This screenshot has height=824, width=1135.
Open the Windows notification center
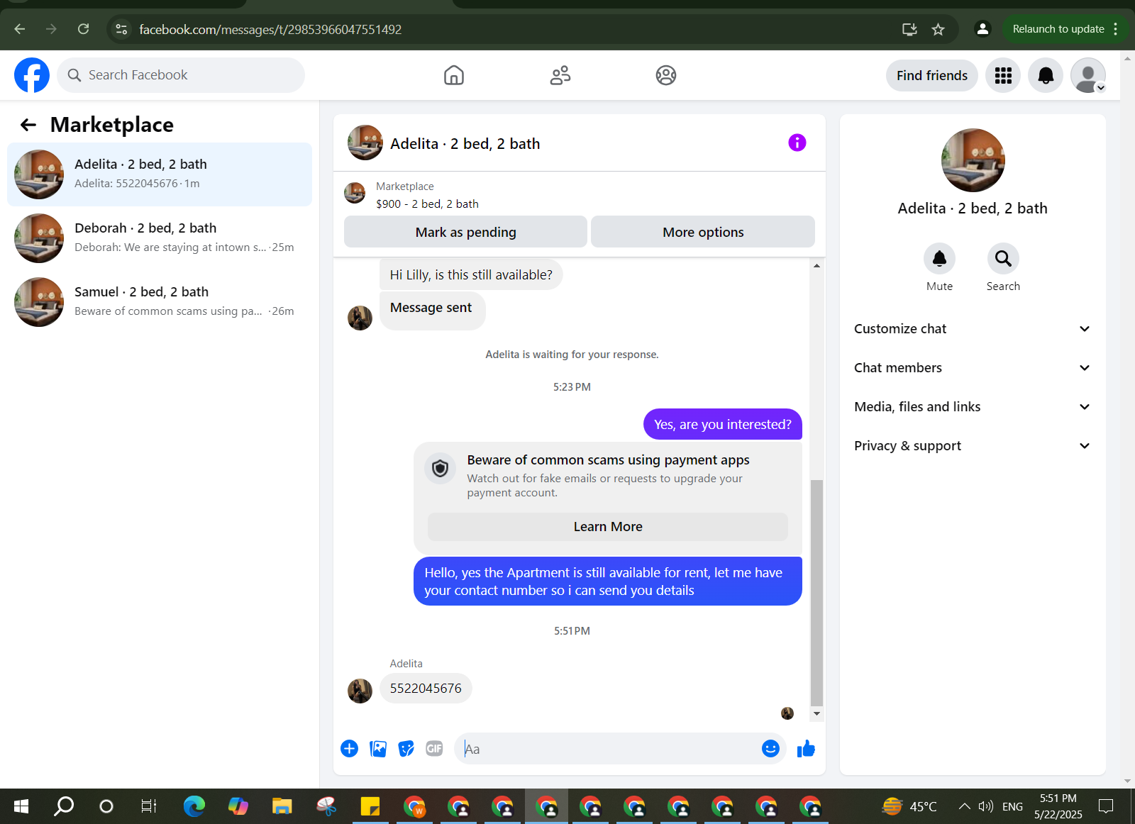[x=1106, y=806]
